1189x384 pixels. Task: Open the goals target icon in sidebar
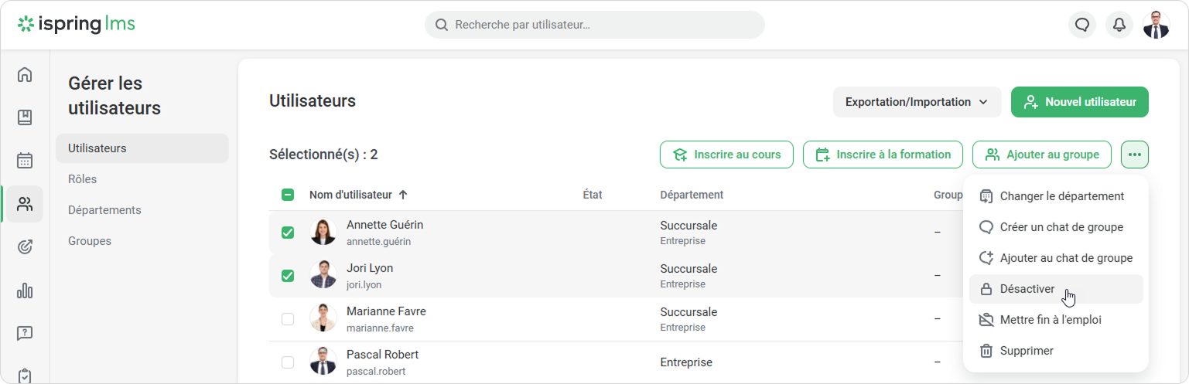[x=25, y=247]
